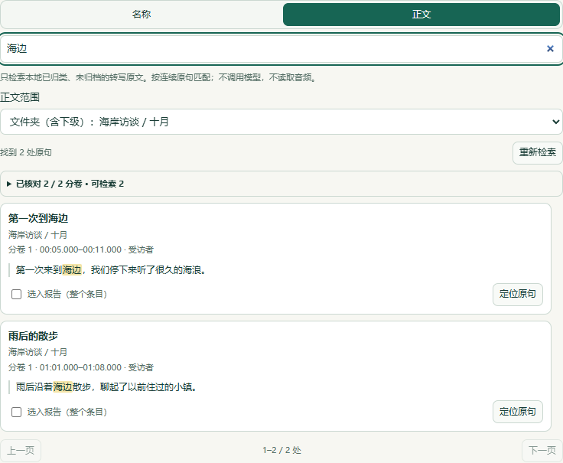Click the quote 雨后沿着海边散步
The height and width of the screenshot is (463, 563).
53,387
